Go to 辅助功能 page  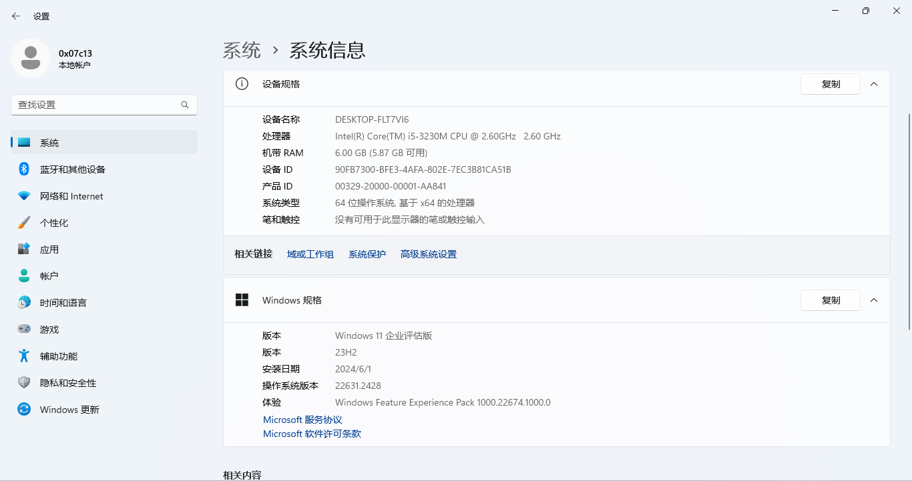click(x=104, y=356)
